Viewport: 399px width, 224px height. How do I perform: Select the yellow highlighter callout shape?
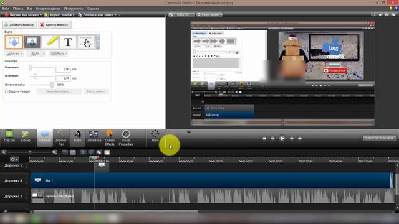[50, 42]
